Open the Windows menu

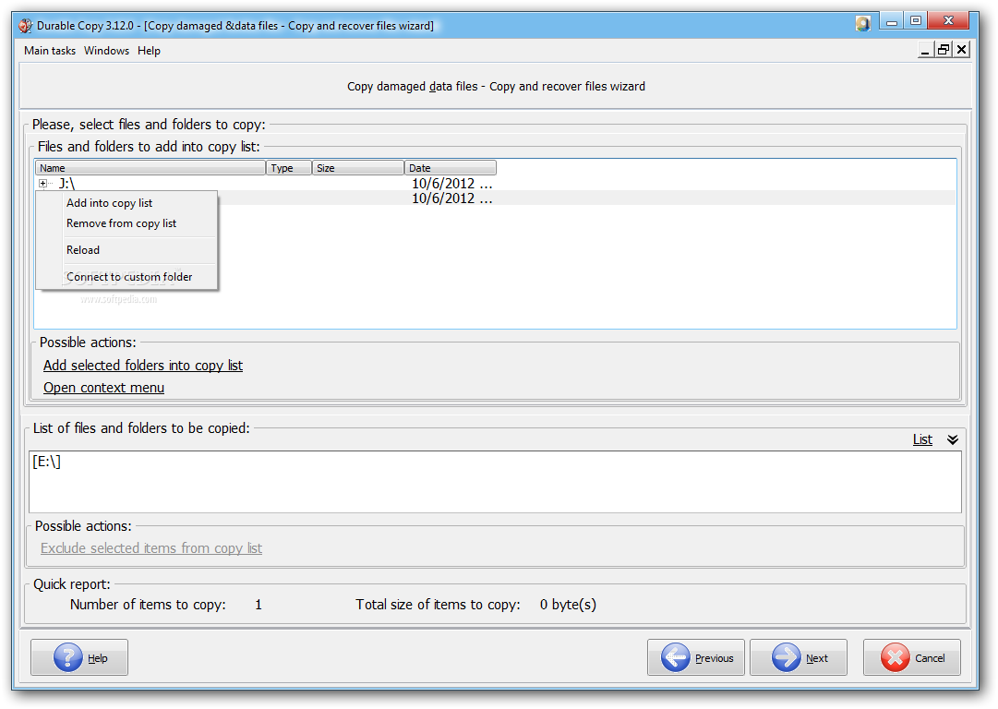tap(106, 50)
